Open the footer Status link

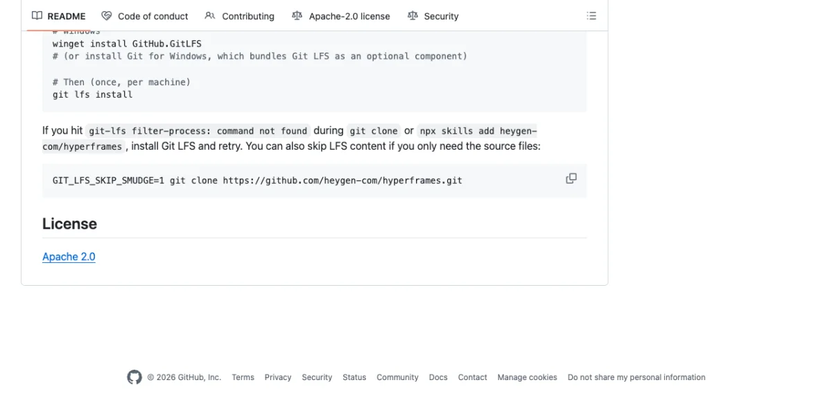click(354, 377)
